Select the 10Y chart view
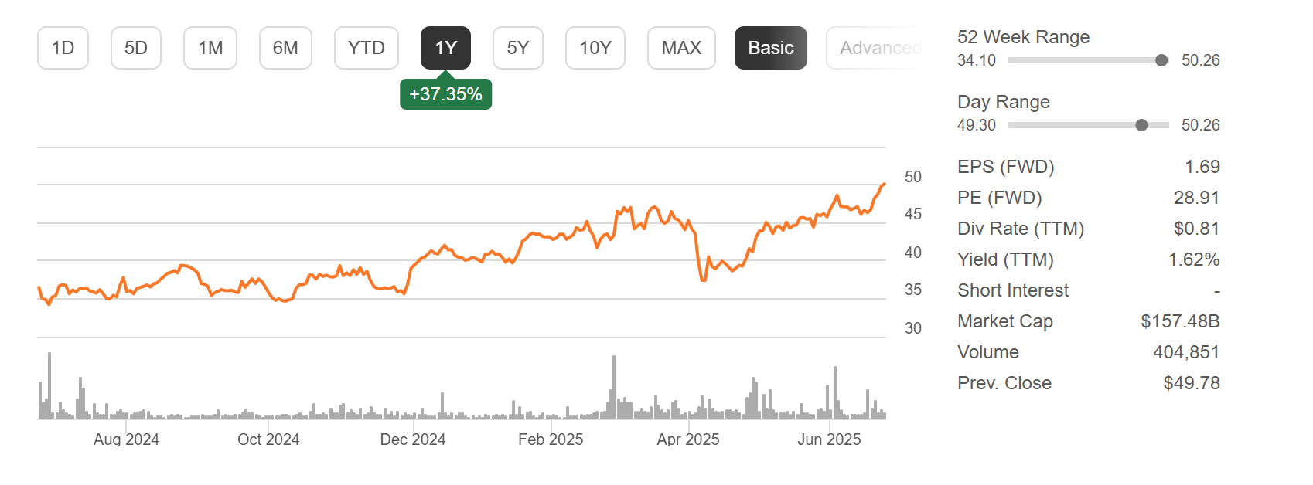 pyautogui.click(x=595, y=47)
